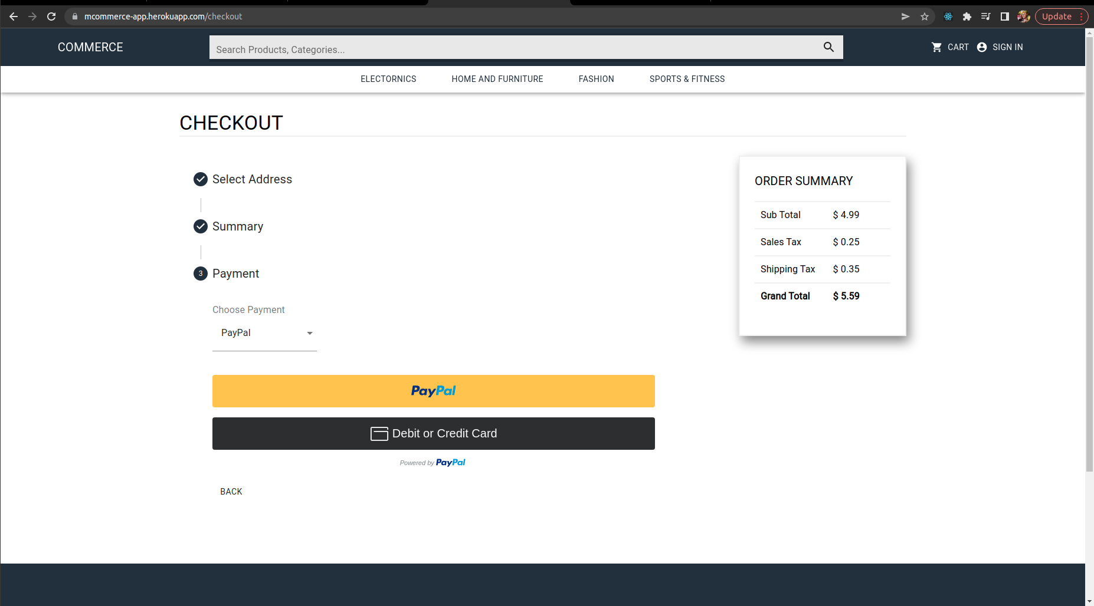Image resolution: width=1094 pixels, height=606 pixels.
Task: Click the Sales Tax $ 0.25 value
Action: [846, 242]
